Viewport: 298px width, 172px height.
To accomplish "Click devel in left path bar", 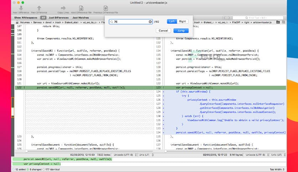I will 48,22.
